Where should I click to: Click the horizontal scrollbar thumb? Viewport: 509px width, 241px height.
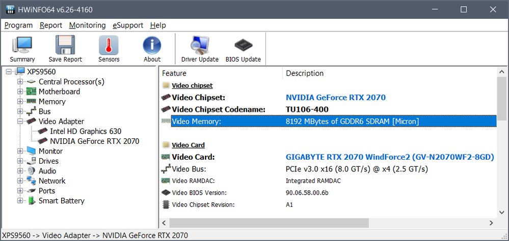(x=269, y=223)
